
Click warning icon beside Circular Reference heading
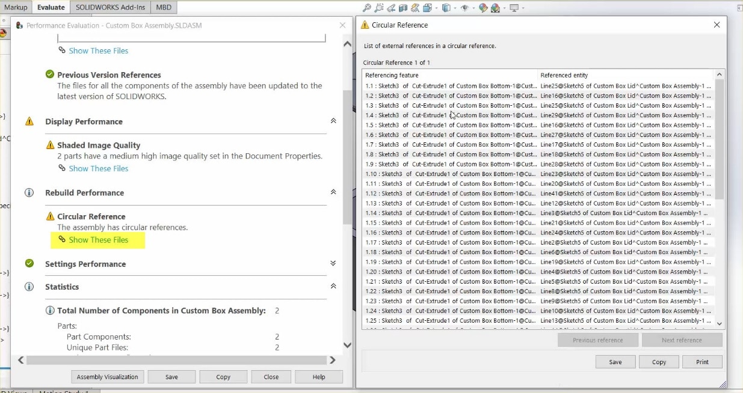(x=51, y=216)
